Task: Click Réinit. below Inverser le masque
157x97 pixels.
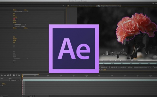Action: pyautogui.click(x=15, y=28)
